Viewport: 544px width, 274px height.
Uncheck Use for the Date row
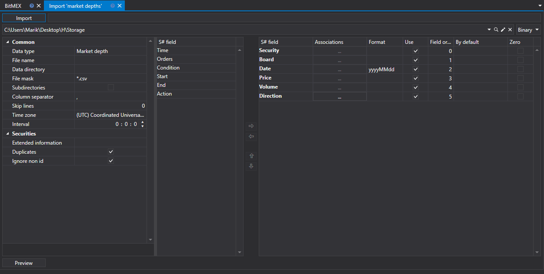point(416,69)
